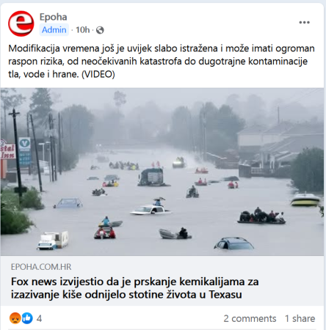Click the Crystal Inn sign in photo

pos(7,150)
